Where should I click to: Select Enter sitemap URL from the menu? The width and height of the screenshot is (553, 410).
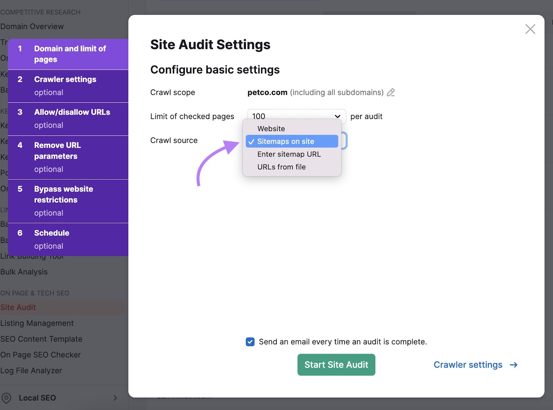289,154
